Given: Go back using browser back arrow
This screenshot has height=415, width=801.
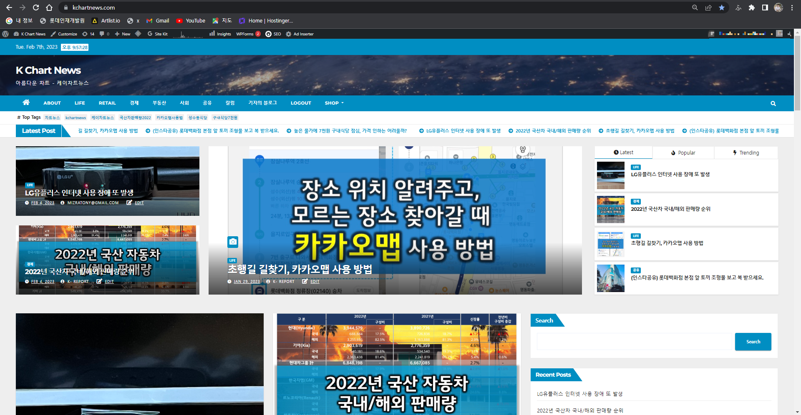Looking at the screenshot, I should click(9, 7).
